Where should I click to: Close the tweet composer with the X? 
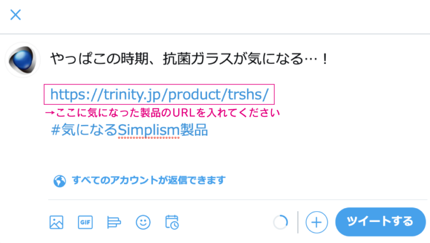[16, 15]
